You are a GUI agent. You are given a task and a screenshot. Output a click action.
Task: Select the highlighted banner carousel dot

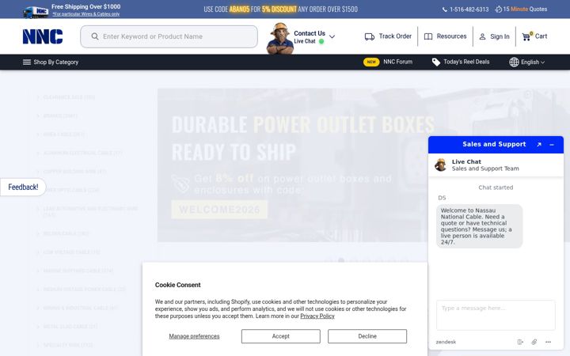point(341,260)
